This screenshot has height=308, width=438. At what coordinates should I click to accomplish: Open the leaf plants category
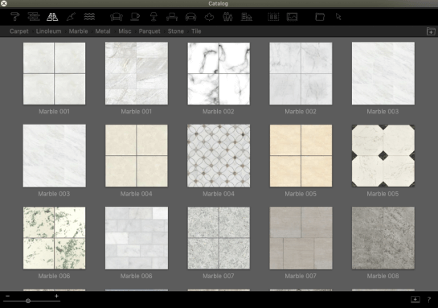209,17
